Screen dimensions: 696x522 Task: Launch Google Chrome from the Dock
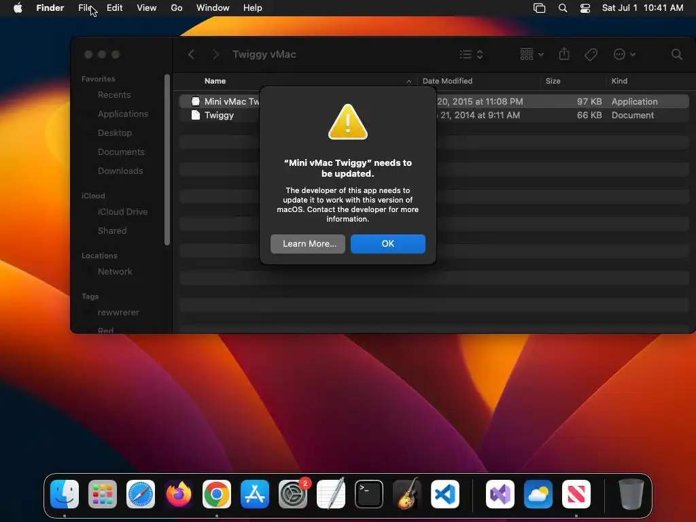point(217,494)
